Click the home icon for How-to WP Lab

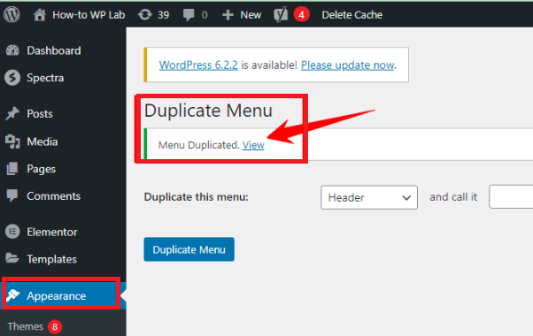40,15
